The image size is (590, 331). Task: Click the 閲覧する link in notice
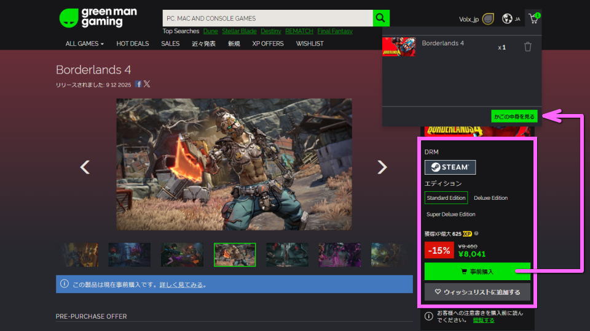pos(484,320)
